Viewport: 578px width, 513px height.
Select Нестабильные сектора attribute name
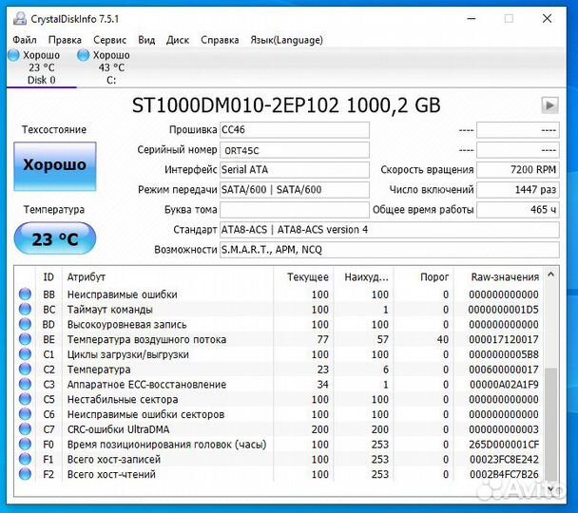[x=123, y=400]
